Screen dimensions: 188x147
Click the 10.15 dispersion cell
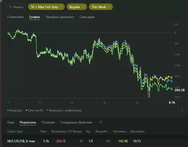(x=137, y=141)
